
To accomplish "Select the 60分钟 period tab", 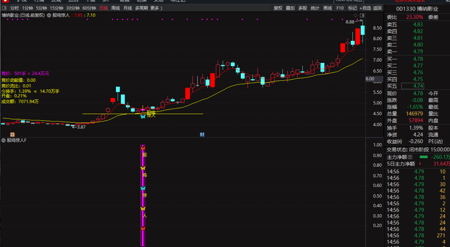I will 89,8.
